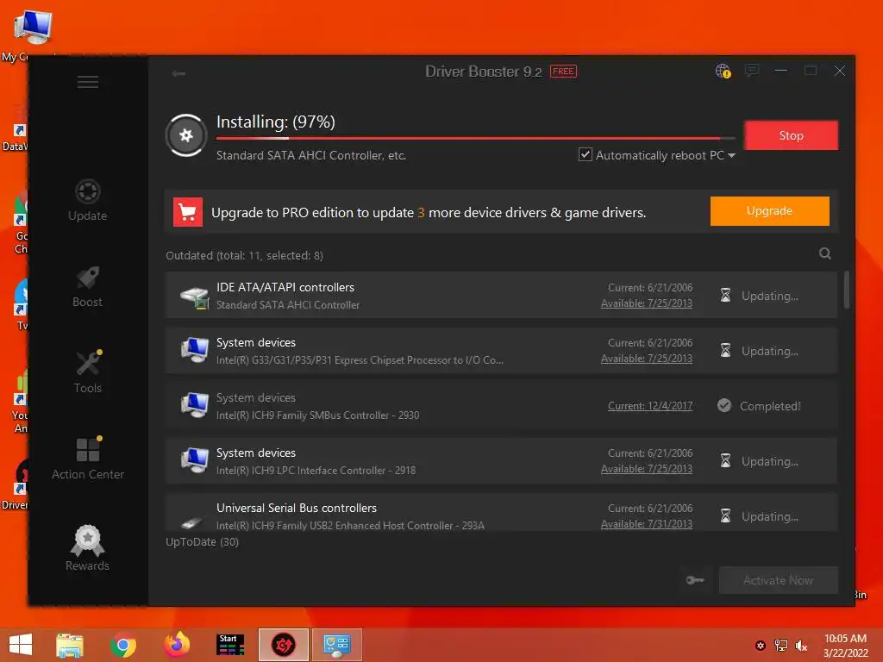Open the taskbar clock showing 10:05 AM
Image resolution: width=883 pixels, height=662 pixels.
pos(845,645)
